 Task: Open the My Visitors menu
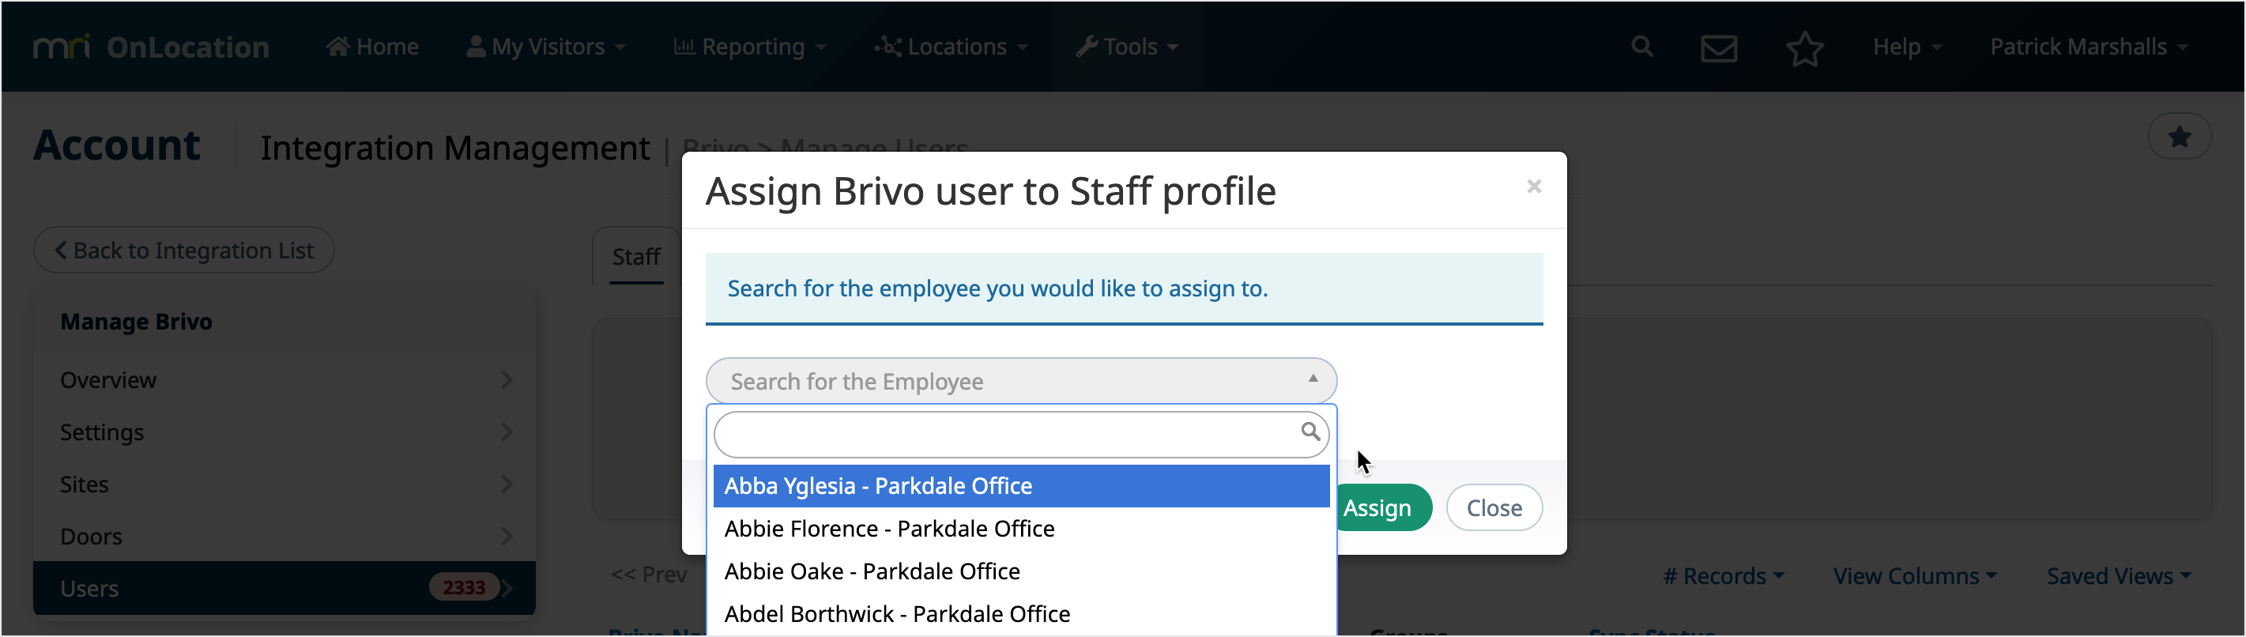click(x=546, y=47)
